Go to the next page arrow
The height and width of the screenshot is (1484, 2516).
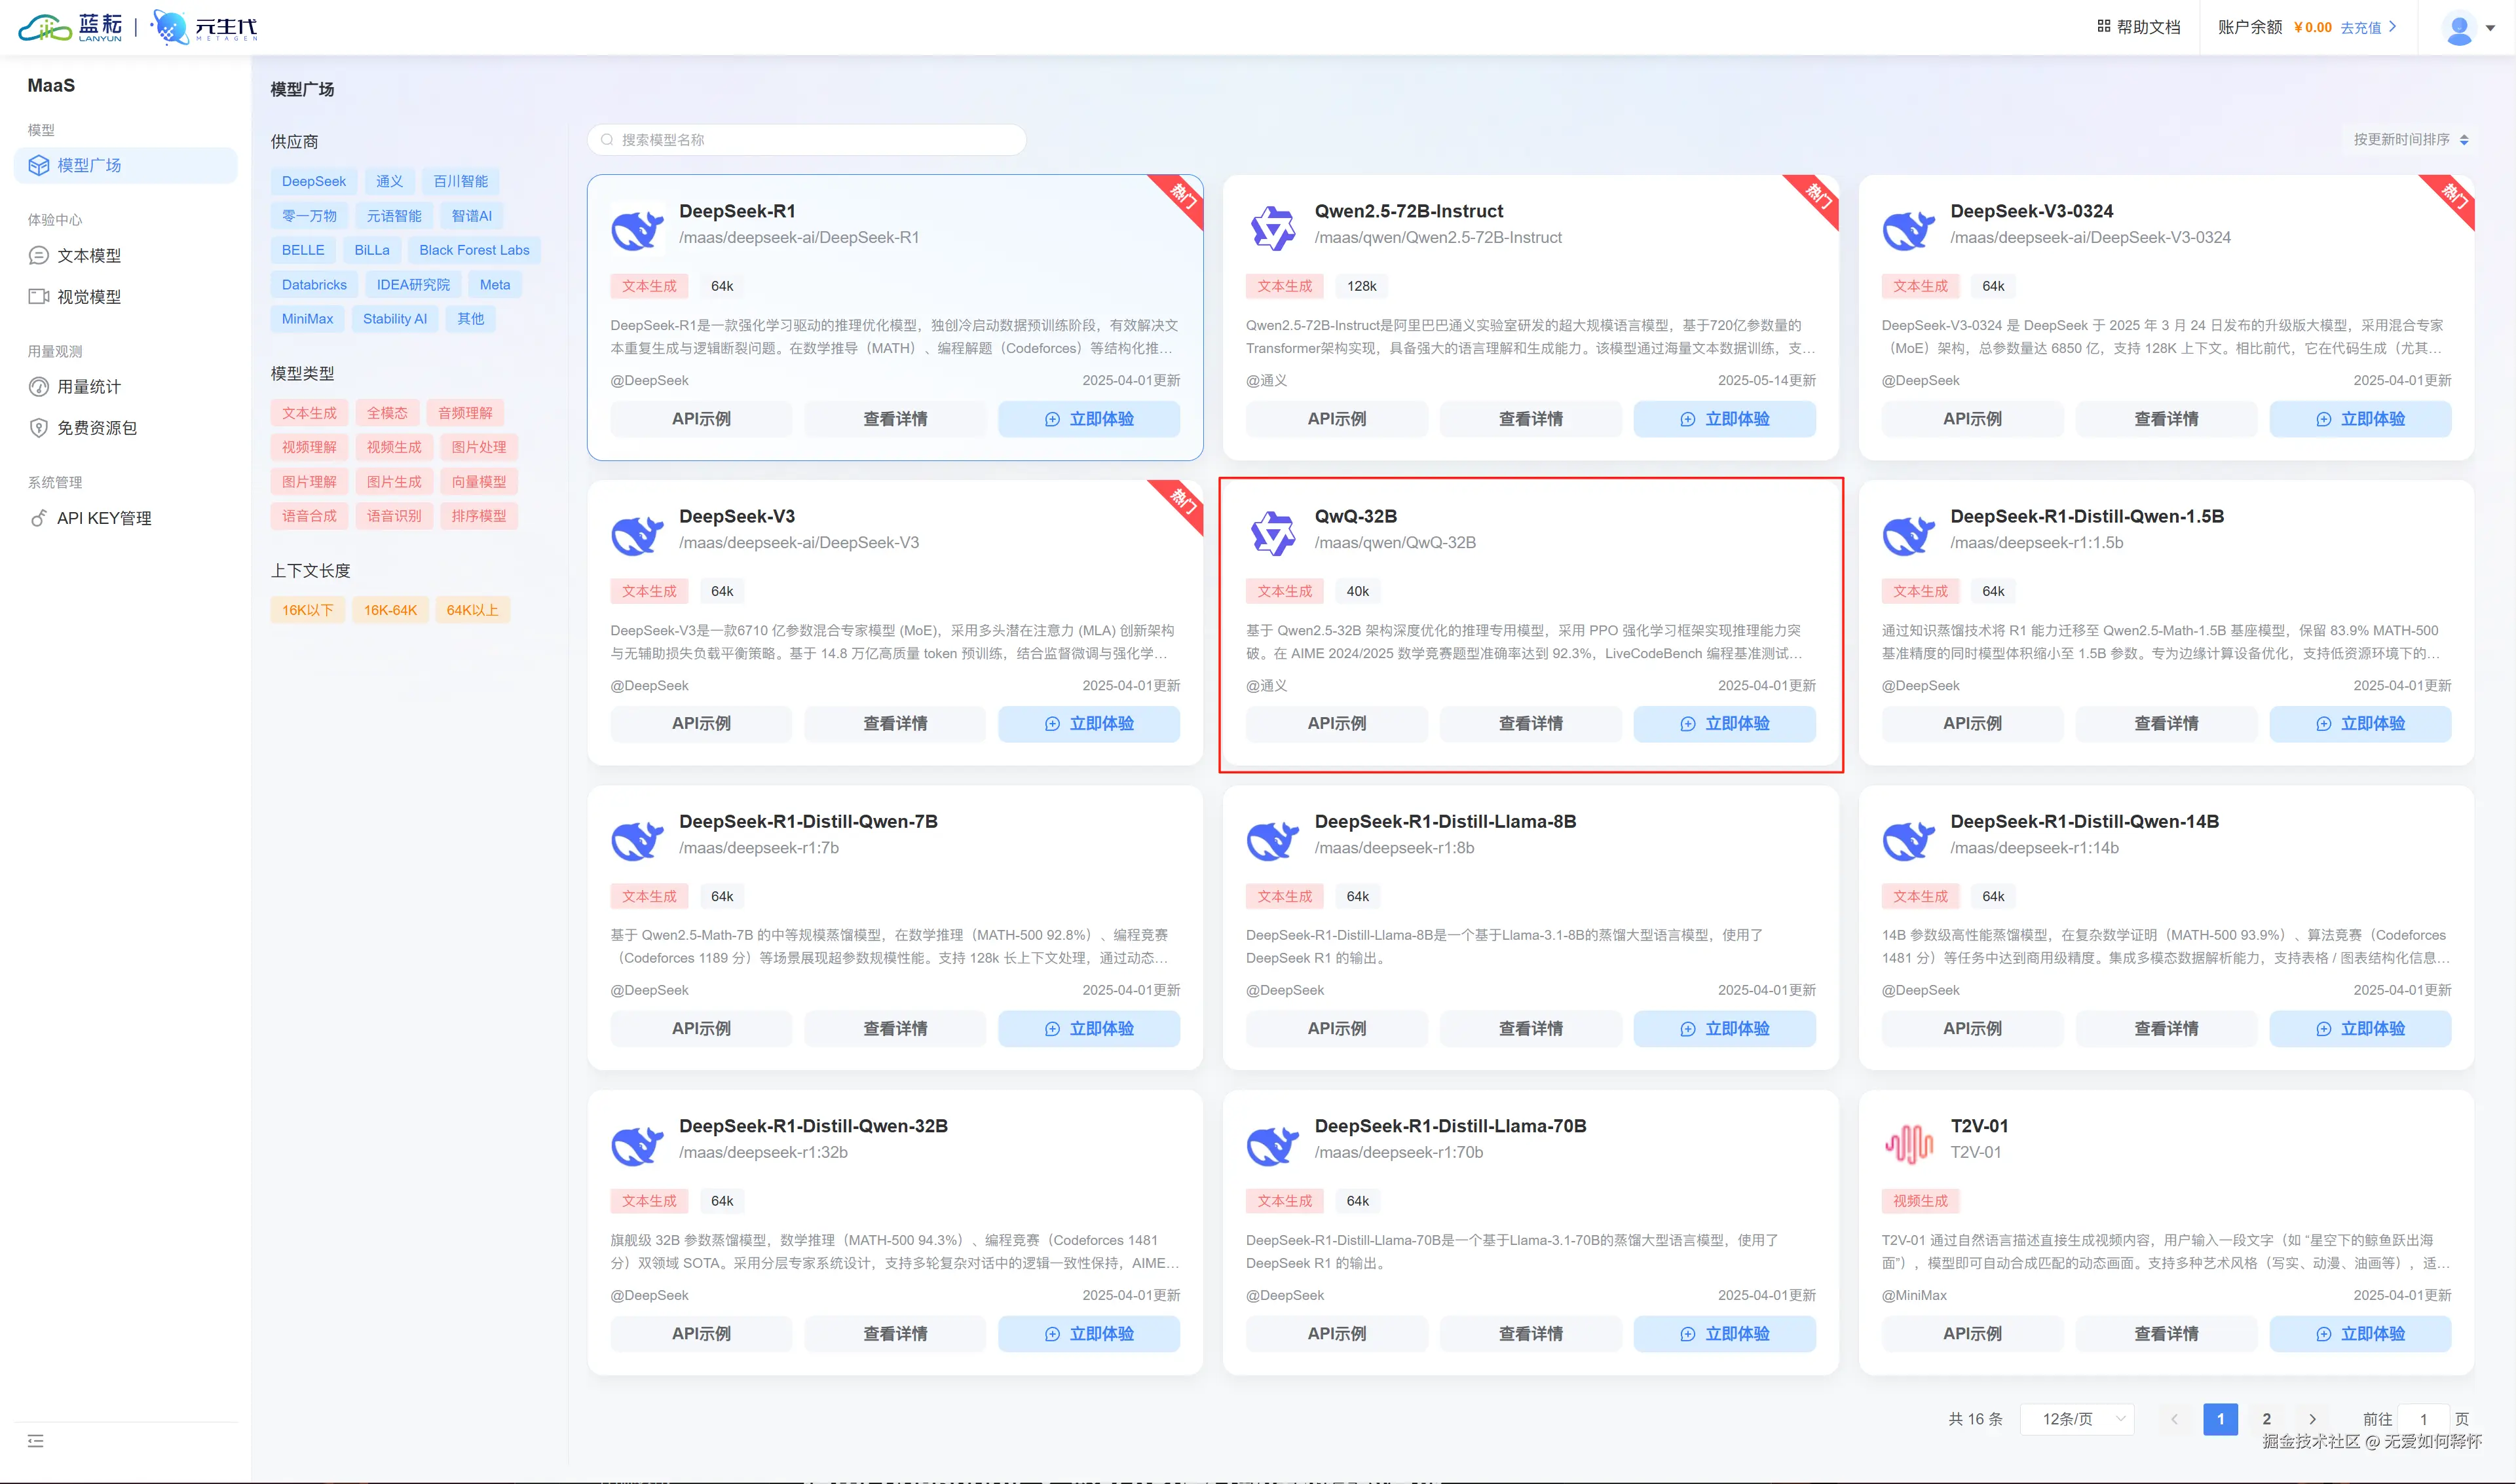pos(2312,1419)
